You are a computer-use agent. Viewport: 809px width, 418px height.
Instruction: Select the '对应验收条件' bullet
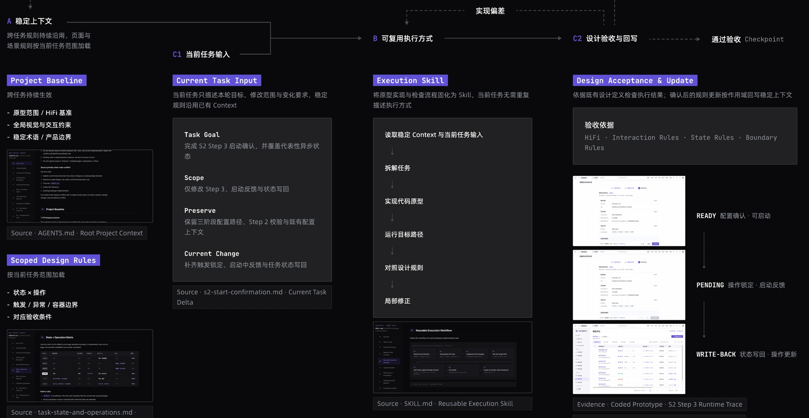click(x=29, y=317)
